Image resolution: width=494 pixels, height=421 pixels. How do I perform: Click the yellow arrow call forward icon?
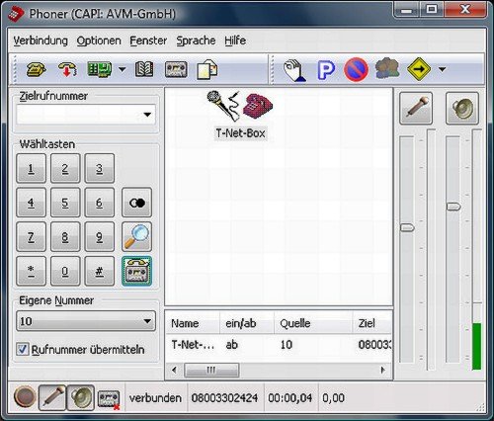[419, 69]
